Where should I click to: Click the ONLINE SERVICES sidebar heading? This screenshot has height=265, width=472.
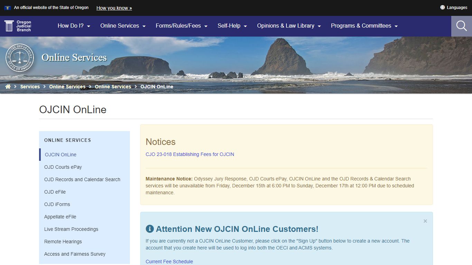tap(68, 140)
